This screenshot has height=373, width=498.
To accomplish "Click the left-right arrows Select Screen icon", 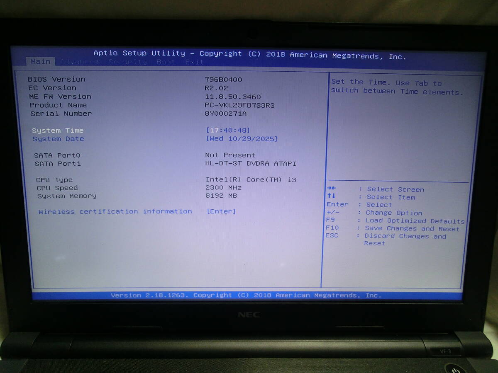I will 332,189.
